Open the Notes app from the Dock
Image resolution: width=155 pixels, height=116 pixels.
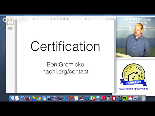[76, 98]
